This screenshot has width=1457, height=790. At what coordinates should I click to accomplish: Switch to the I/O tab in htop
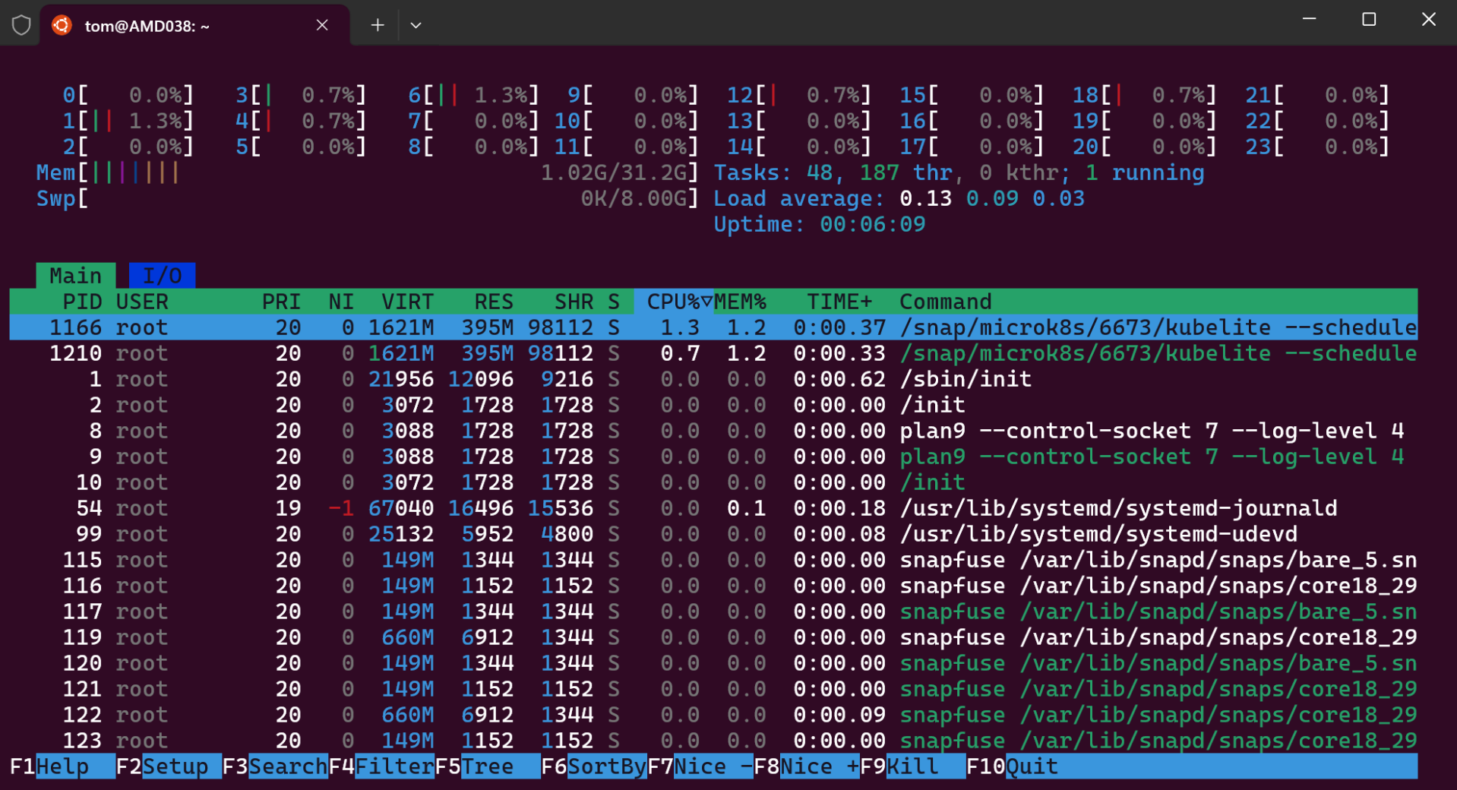[x=162, y=275]
